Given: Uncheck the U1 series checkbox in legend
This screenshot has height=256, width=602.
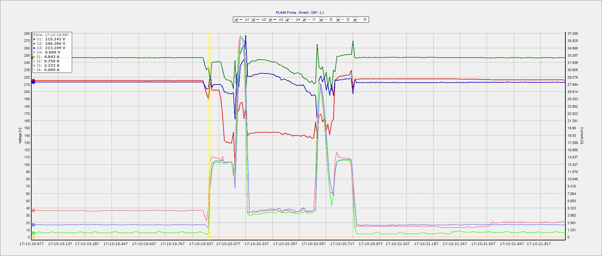Looking at the screenshot, I should (236, 20).
